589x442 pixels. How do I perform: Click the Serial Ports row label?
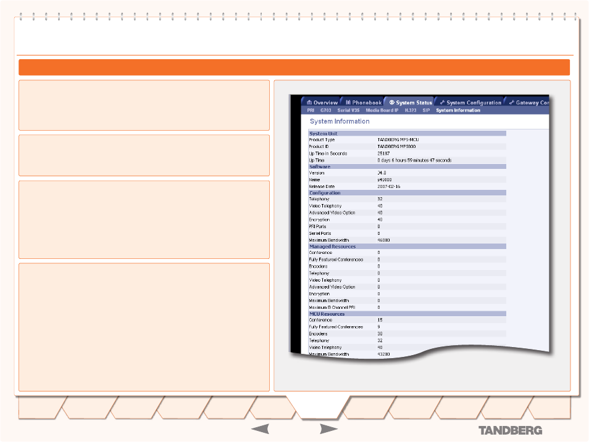click(x=320, y=234)
